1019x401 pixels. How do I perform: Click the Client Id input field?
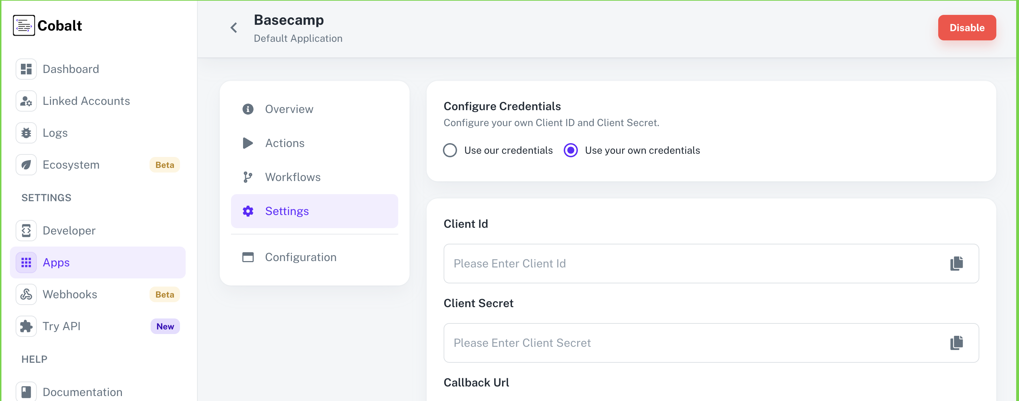tap(672, 263)
